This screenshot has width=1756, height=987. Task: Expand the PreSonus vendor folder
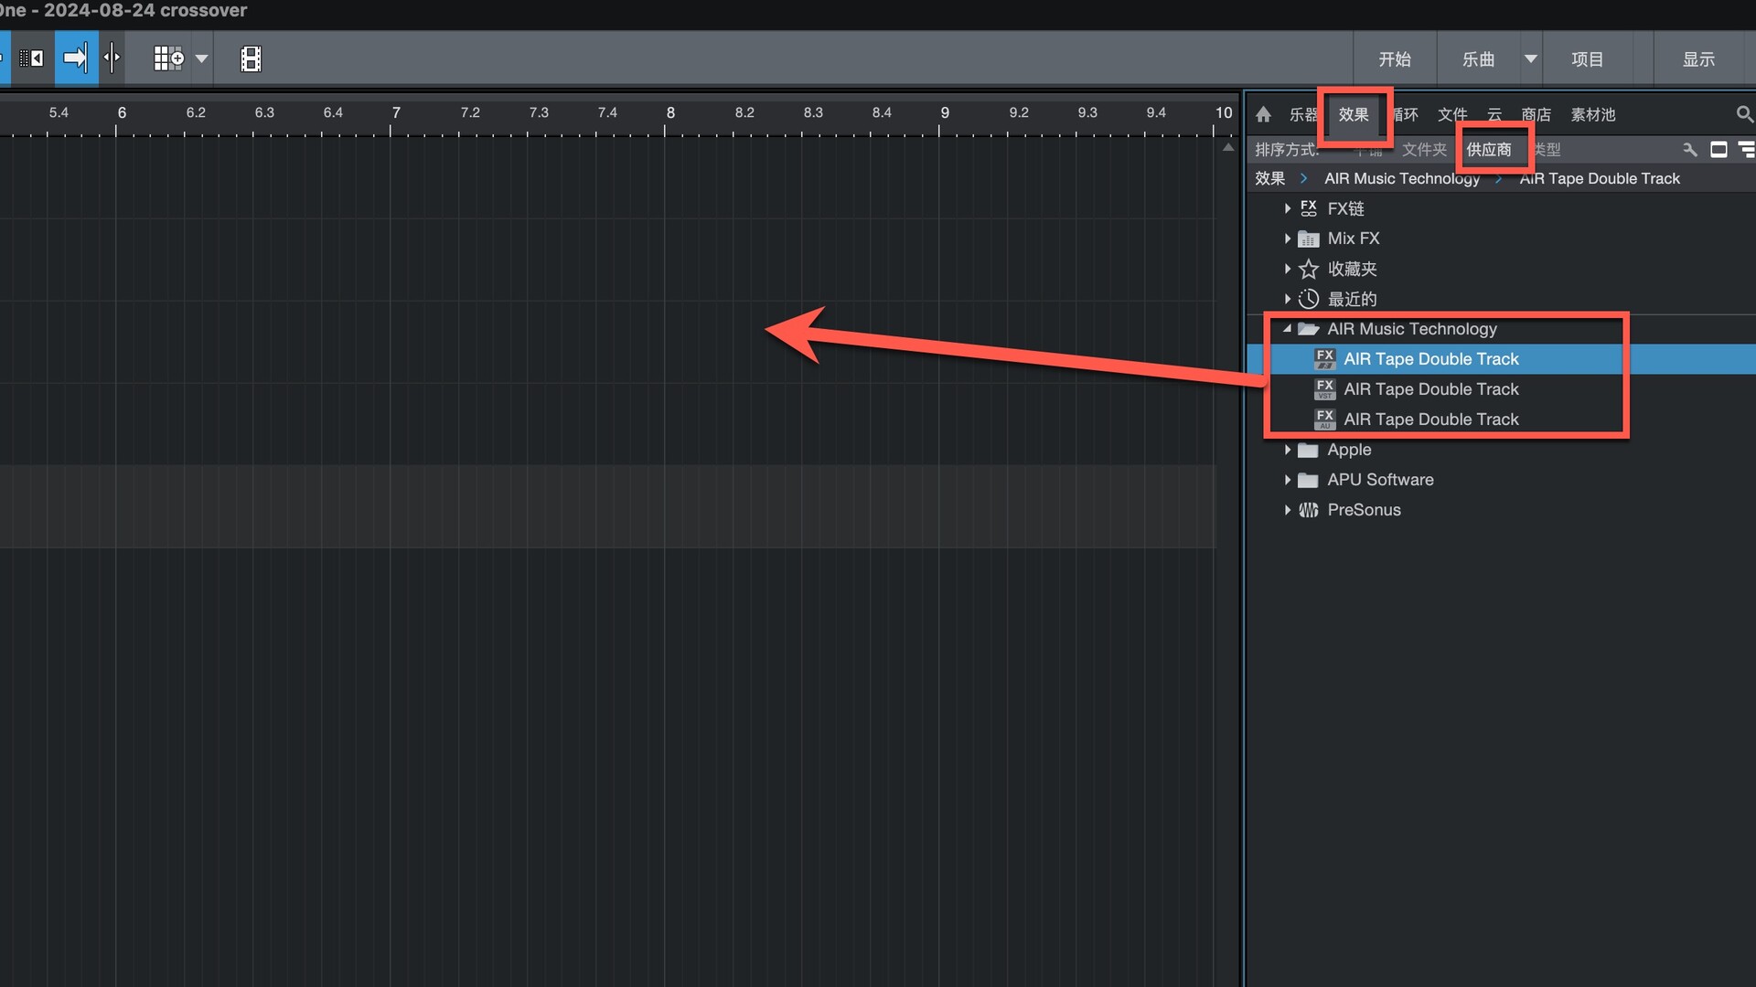(1287, 510)
